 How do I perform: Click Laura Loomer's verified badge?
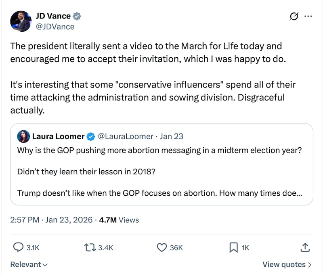(x=90, y=136)
